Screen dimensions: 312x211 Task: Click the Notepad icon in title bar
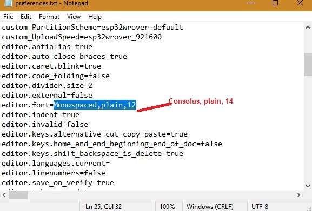(x=8, y=3)
